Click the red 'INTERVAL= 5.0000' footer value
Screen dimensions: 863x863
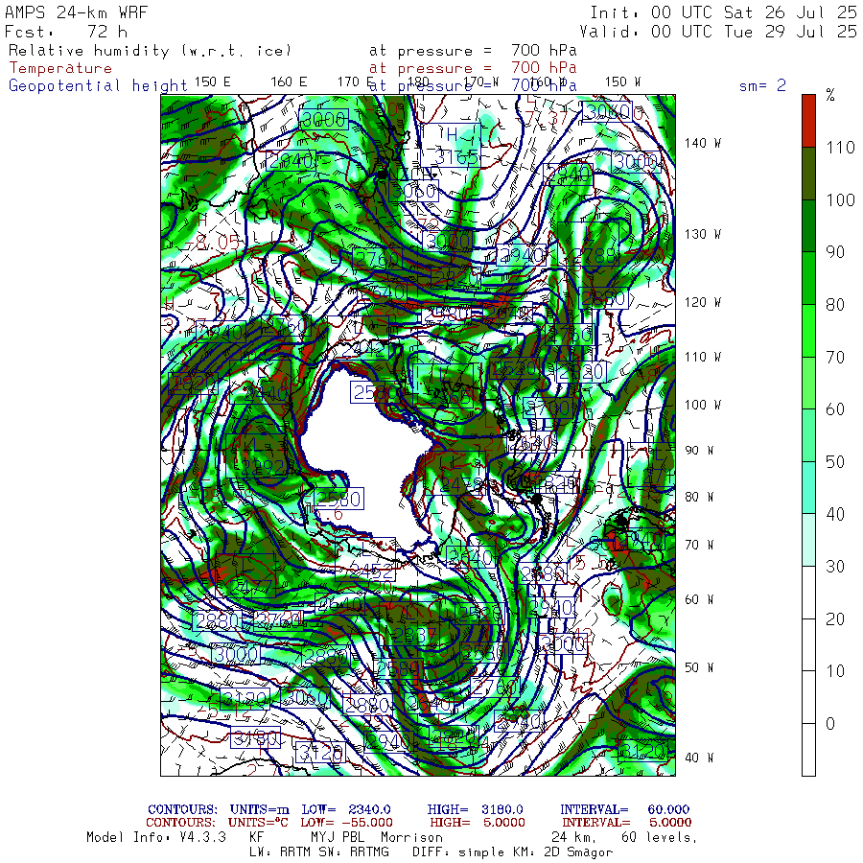pyautogui.click(x=627, y=823)
